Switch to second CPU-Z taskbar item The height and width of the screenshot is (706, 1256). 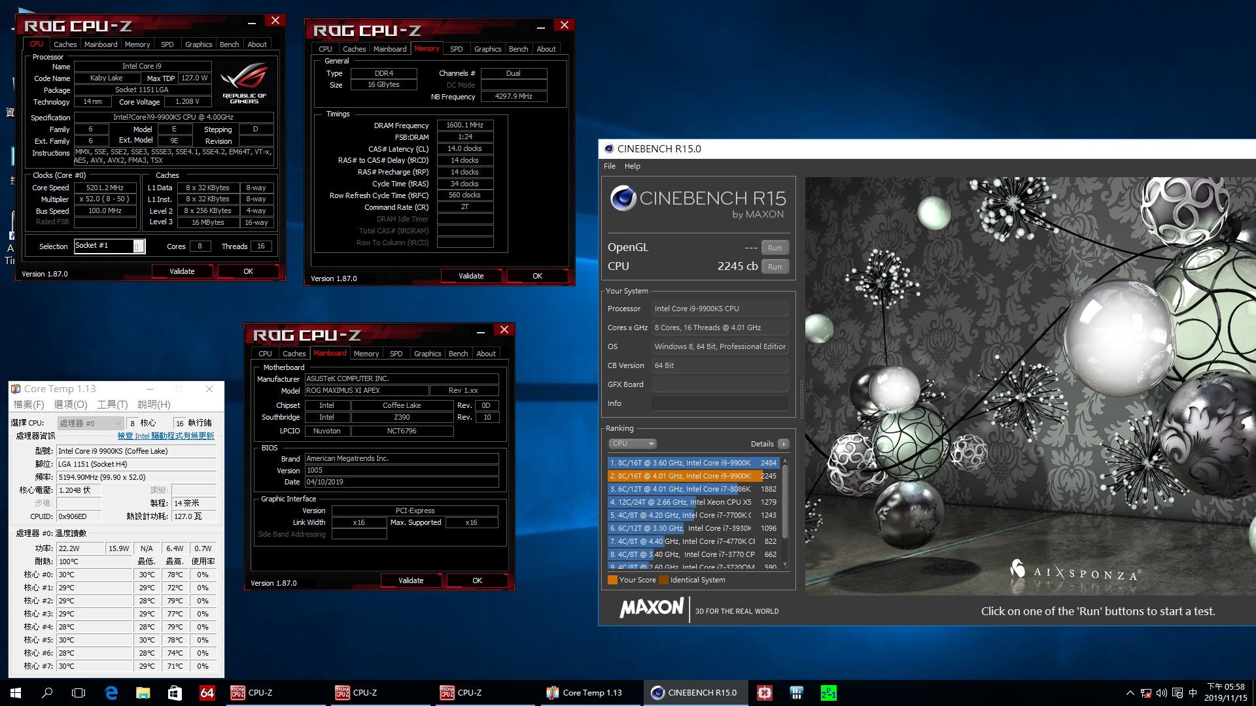click(x=379, y=693)
